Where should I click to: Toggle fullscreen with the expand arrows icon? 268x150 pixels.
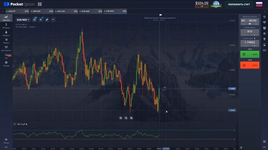tap(264, 142)
